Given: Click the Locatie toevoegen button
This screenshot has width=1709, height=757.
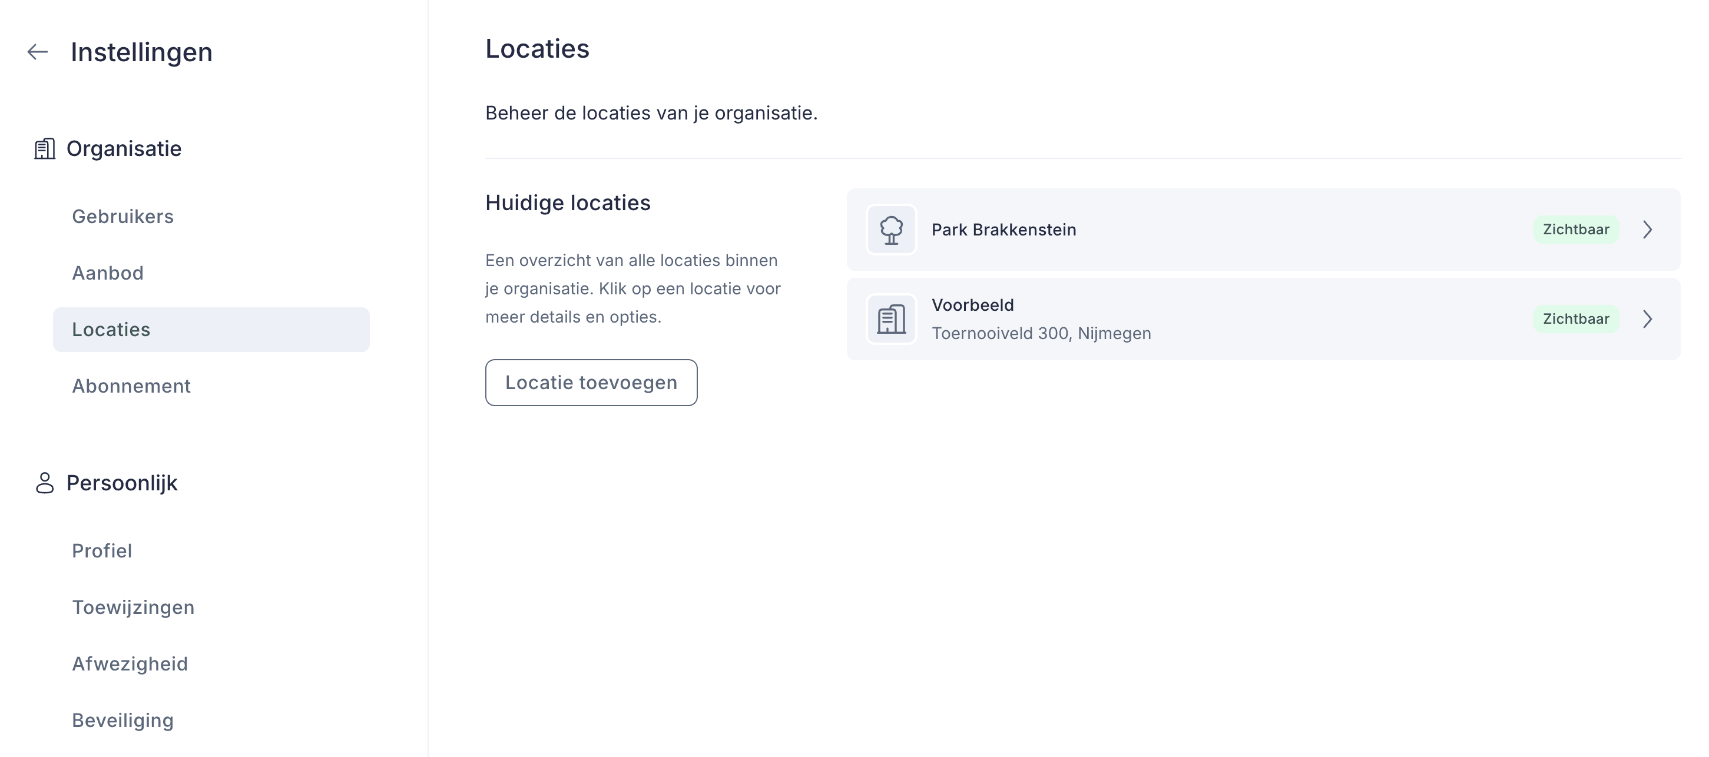Looking at the screenshot, I should coord(591,382).
